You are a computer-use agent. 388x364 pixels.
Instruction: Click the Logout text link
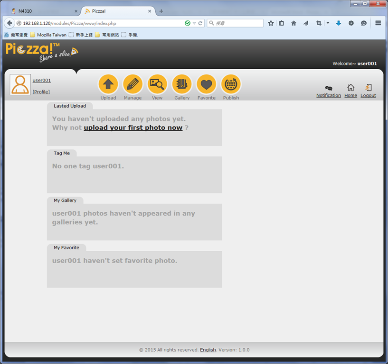point(368,95)
